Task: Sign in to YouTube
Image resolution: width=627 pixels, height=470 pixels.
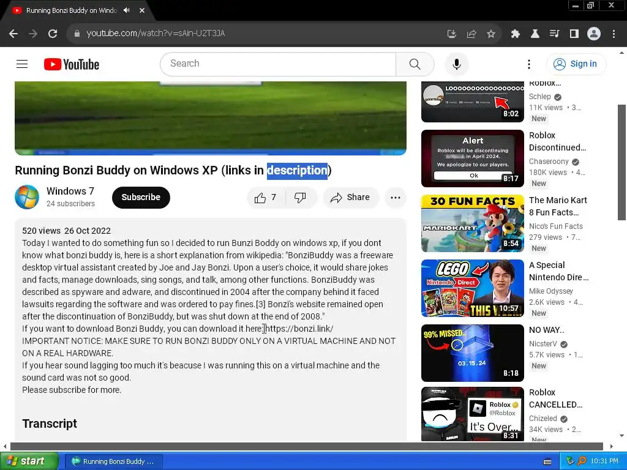Action: (576, 64)
